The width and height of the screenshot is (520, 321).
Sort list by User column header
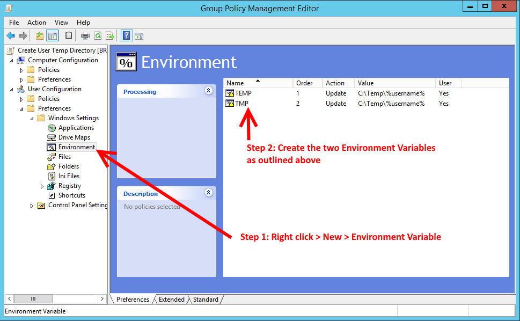coord(449,83)
